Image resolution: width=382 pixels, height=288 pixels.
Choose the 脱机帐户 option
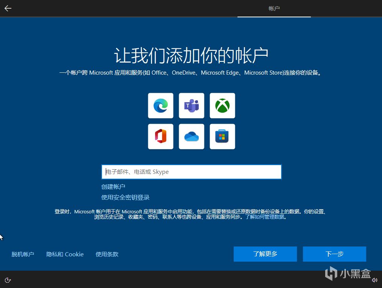23,254
